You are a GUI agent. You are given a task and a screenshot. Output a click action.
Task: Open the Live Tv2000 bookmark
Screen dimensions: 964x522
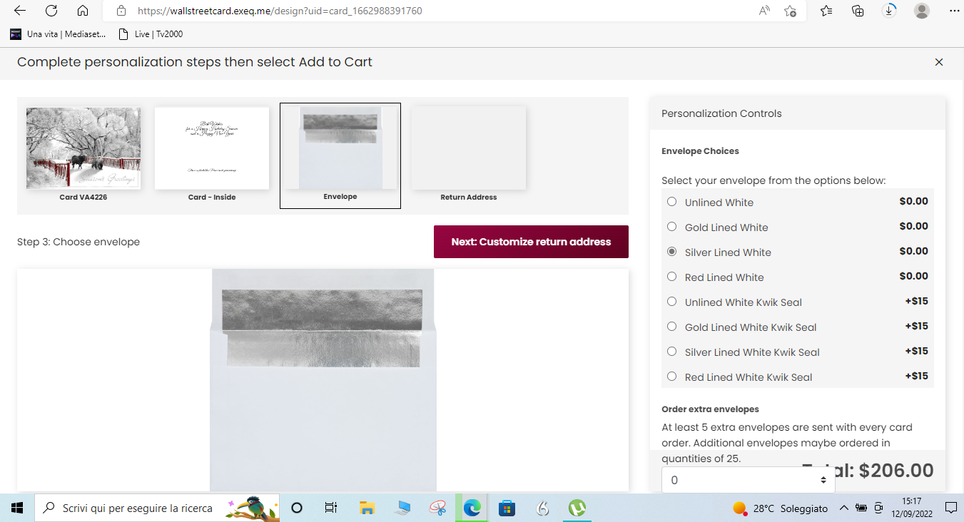[x=151, y=34]
